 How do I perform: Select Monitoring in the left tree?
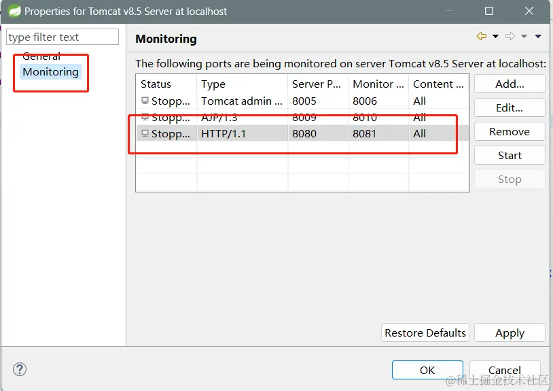(50, 71)
